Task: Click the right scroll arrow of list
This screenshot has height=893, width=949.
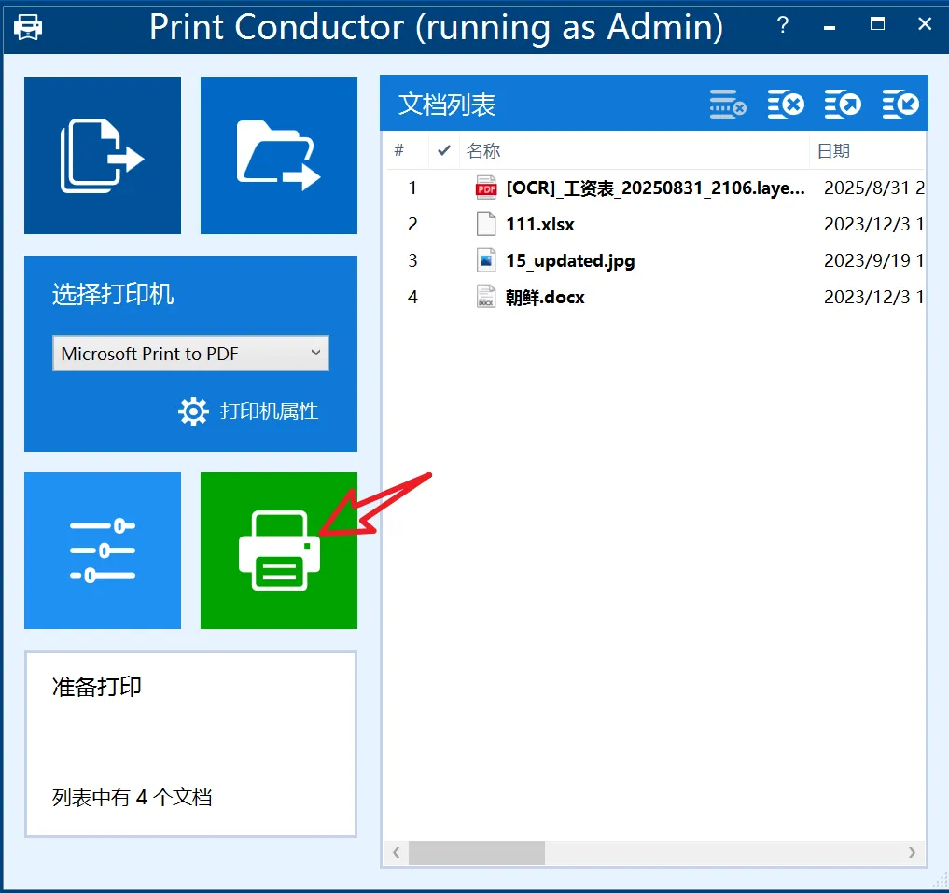Action: tap(912, 853)
